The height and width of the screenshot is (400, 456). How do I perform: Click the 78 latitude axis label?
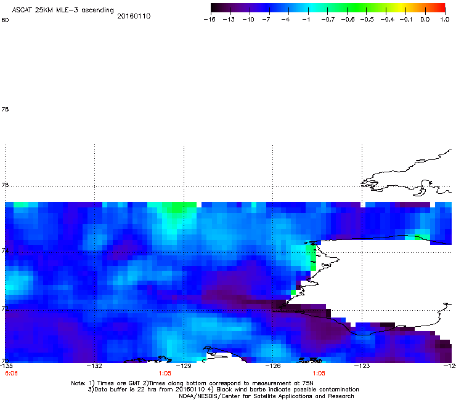click(5, 109)
